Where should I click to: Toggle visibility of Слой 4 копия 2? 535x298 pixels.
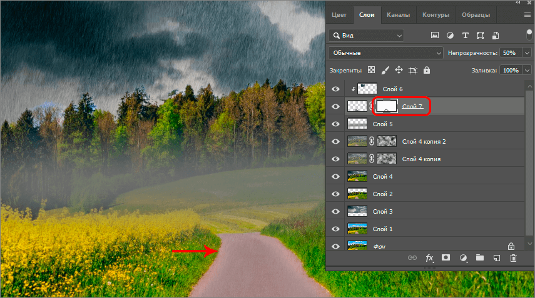pos(335,142)
